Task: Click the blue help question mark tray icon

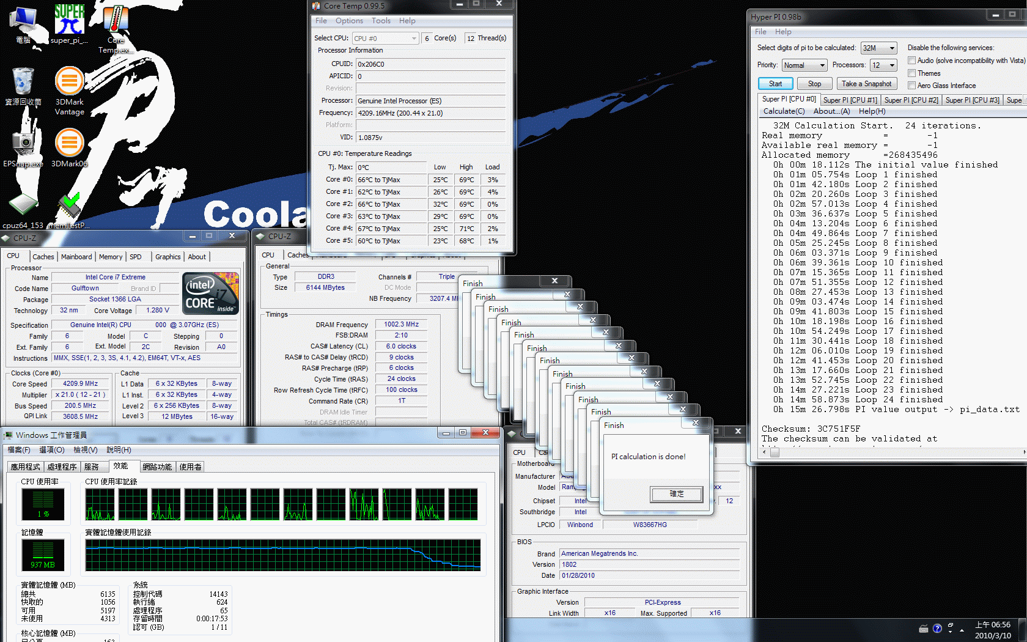Action: 937,629
